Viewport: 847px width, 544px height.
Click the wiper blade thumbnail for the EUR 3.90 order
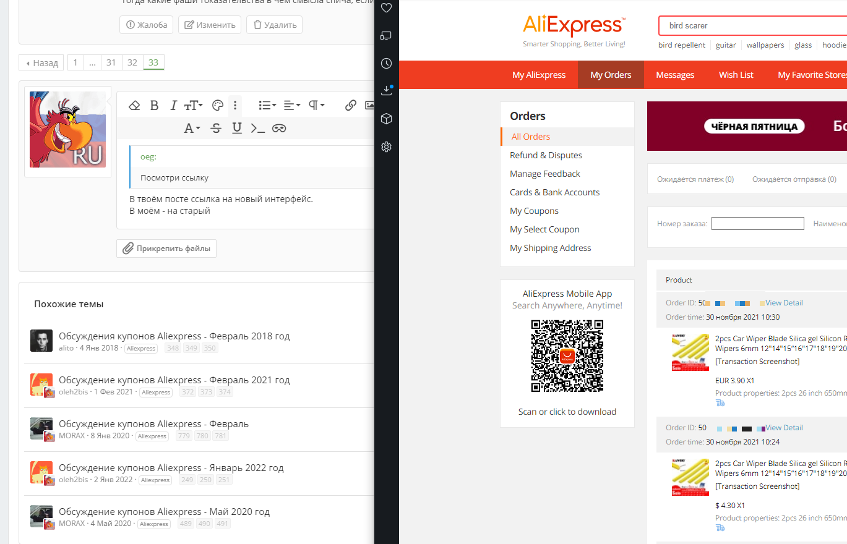tap(690, 352)
